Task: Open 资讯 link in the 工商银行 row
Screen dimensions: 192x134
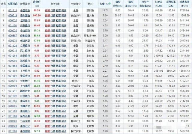Action: pos(64,71)
